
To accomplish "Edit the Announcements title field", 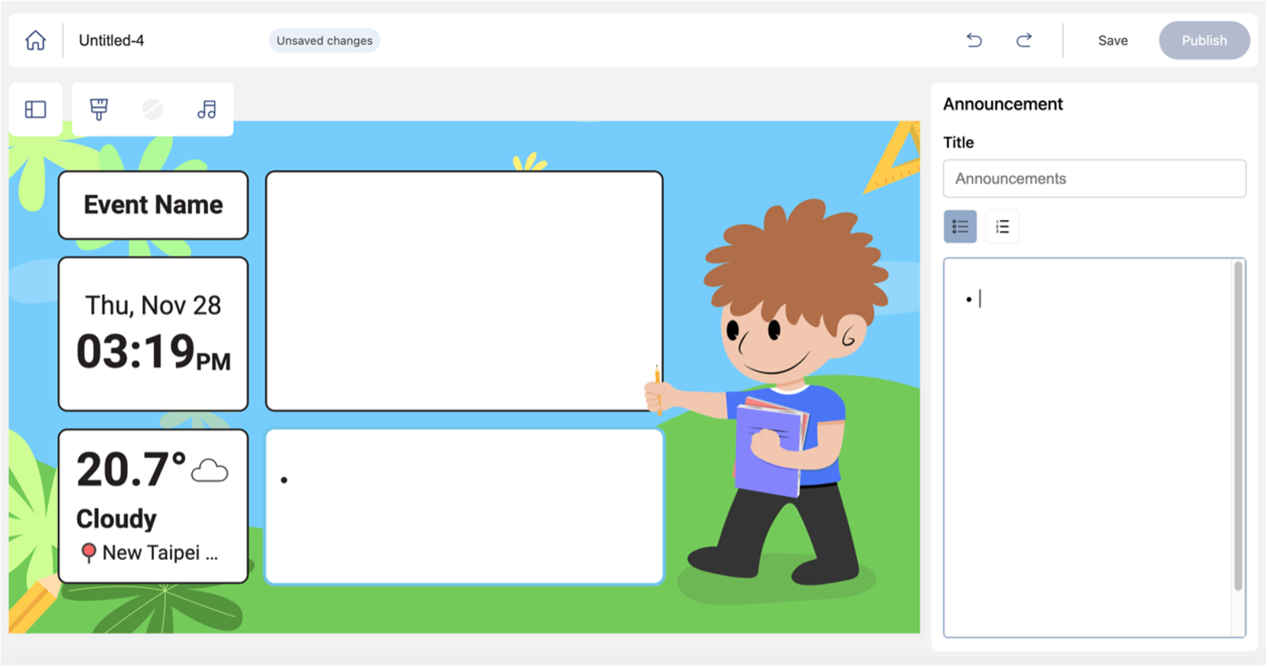I will click(1094, 179).
